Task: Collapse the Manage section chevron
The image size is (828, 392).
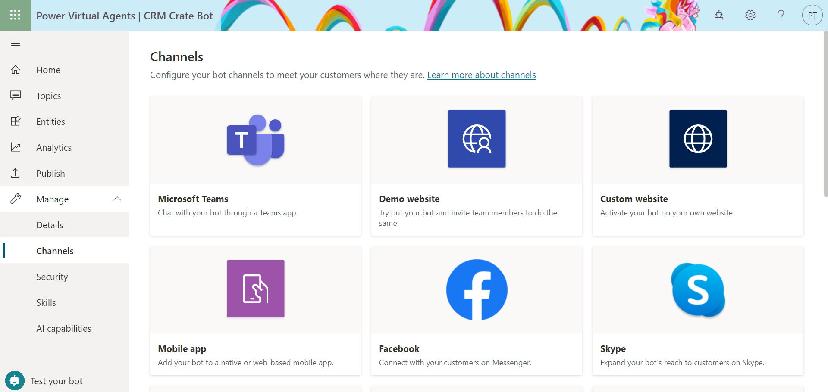Action: click(116, 199)
